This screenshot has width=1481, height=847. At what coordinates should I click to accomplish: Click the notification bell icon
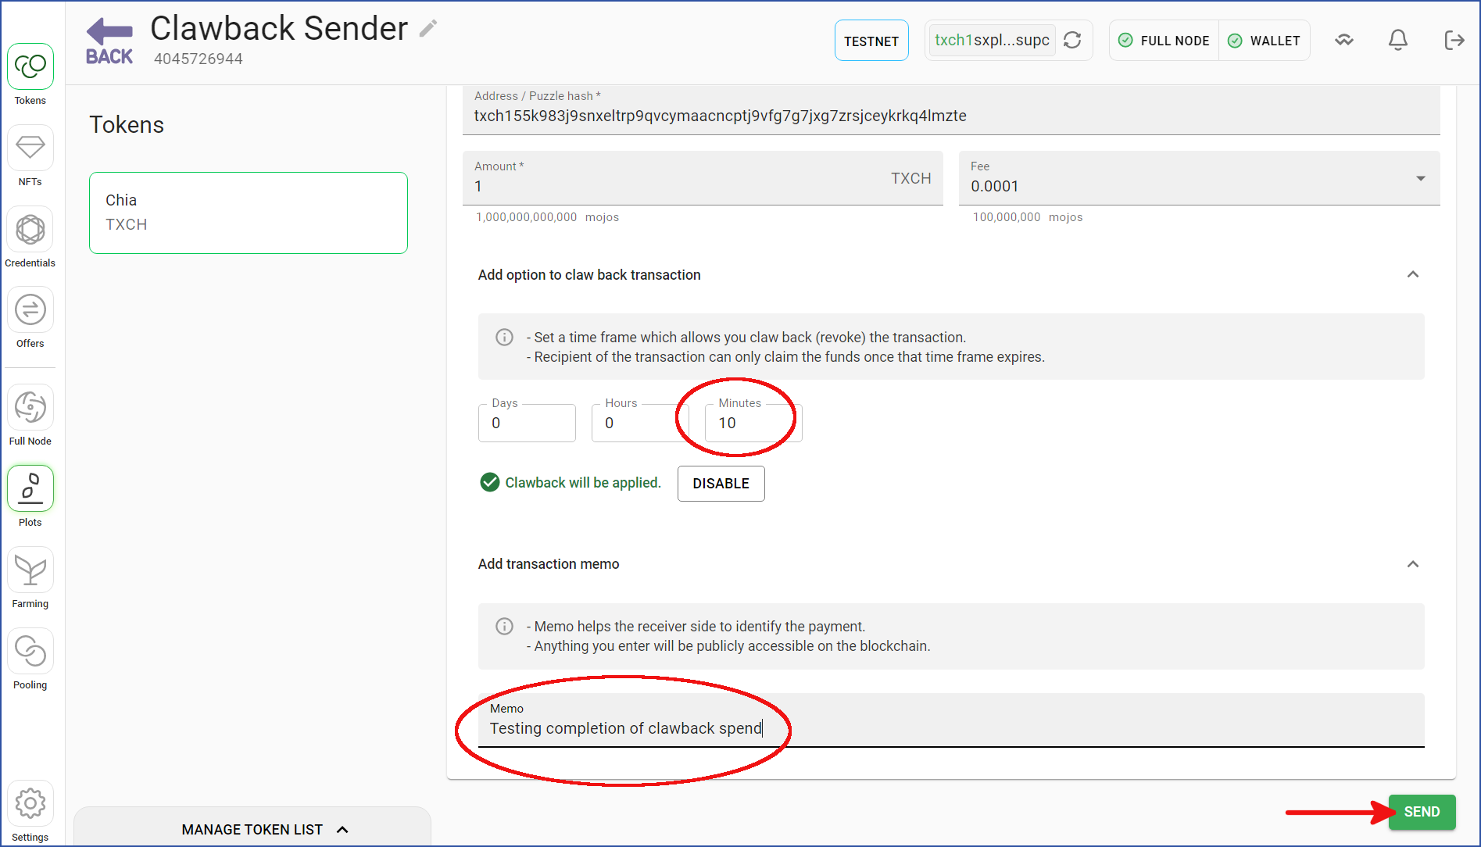[1398, 40]
